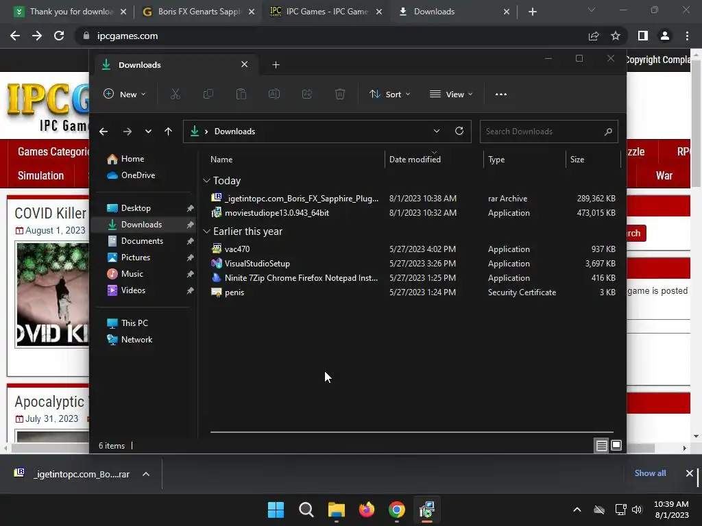Sort by Name column header

coord(221,160)
